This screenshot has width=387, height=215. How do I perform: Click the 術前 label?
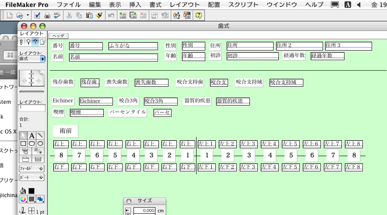[x=66, y=131]
